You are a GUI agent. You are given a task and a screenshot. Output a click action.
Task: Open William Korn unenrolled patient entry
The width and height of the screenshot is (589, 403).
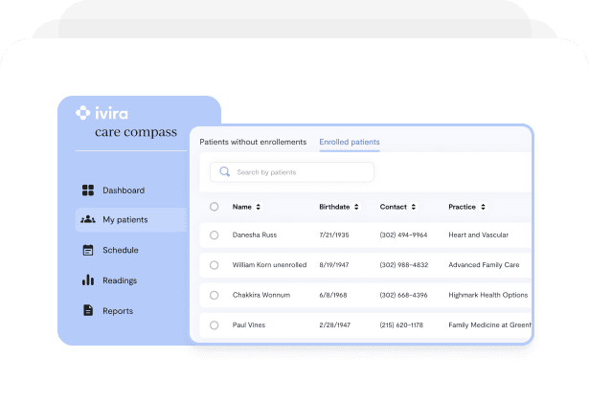[269, 265]
